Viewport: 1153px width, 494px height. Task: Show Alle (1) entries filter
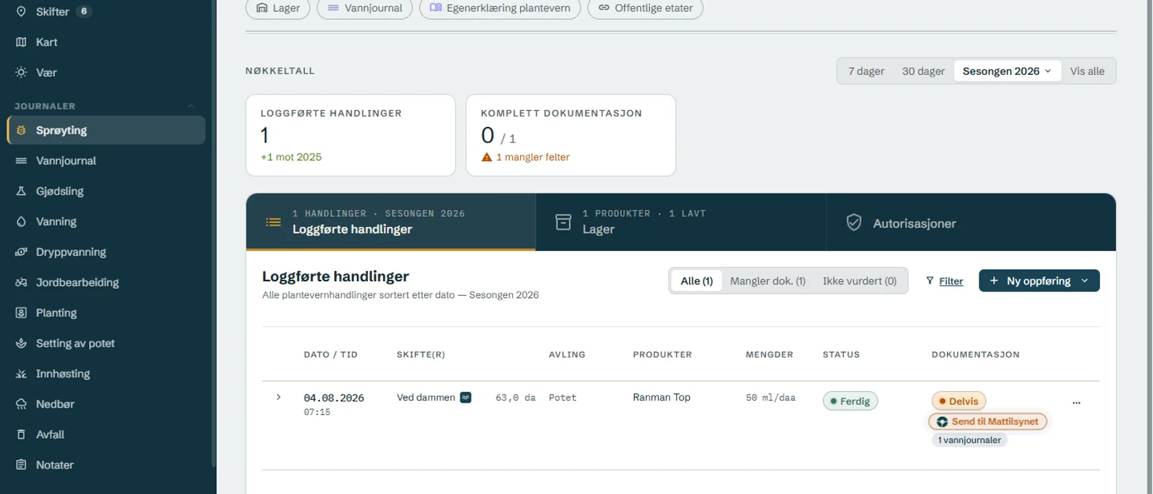pos(697,281)
